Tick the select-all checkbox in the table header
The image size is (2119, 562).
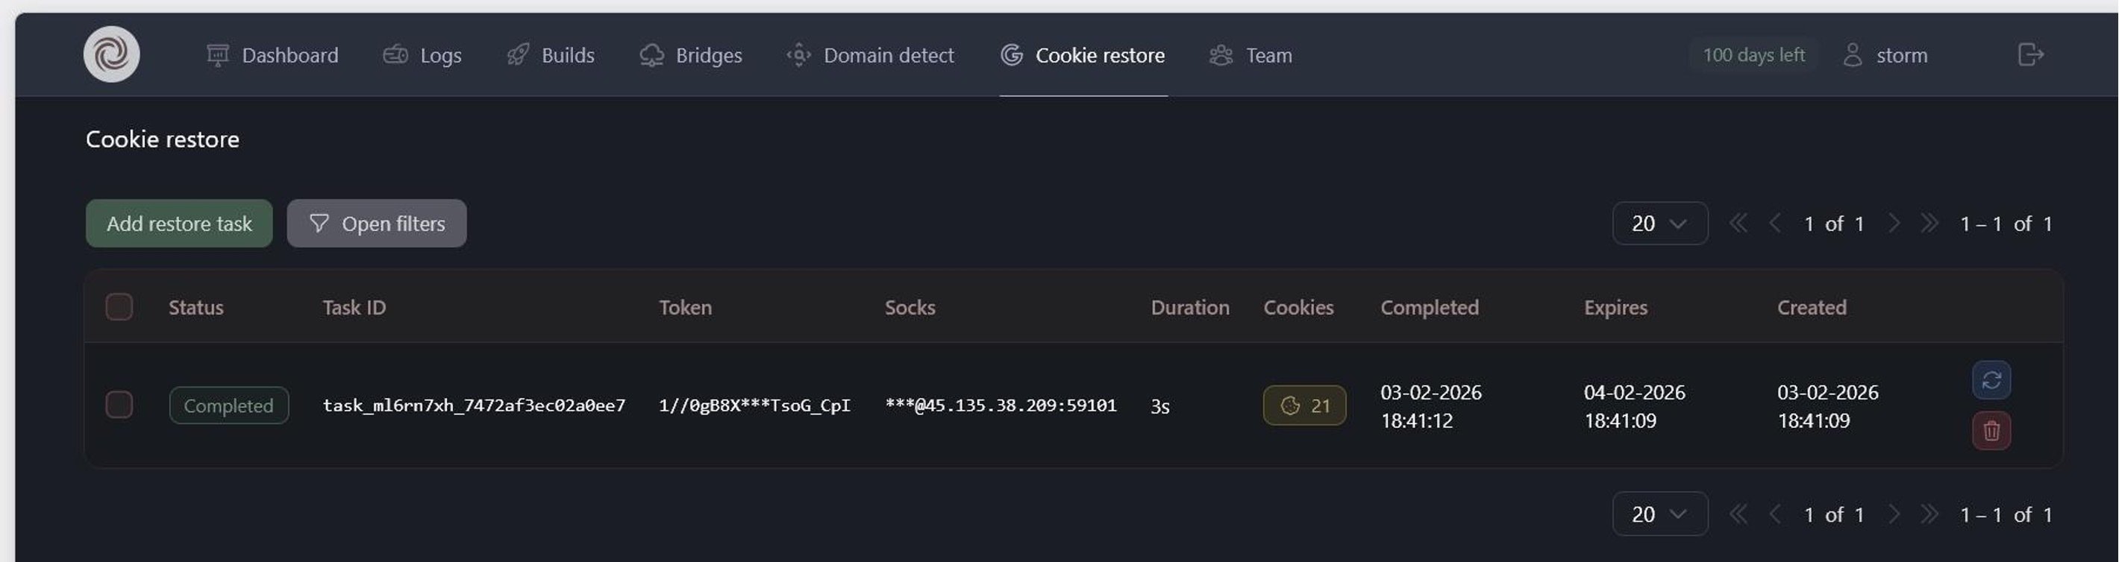[119, 307]
